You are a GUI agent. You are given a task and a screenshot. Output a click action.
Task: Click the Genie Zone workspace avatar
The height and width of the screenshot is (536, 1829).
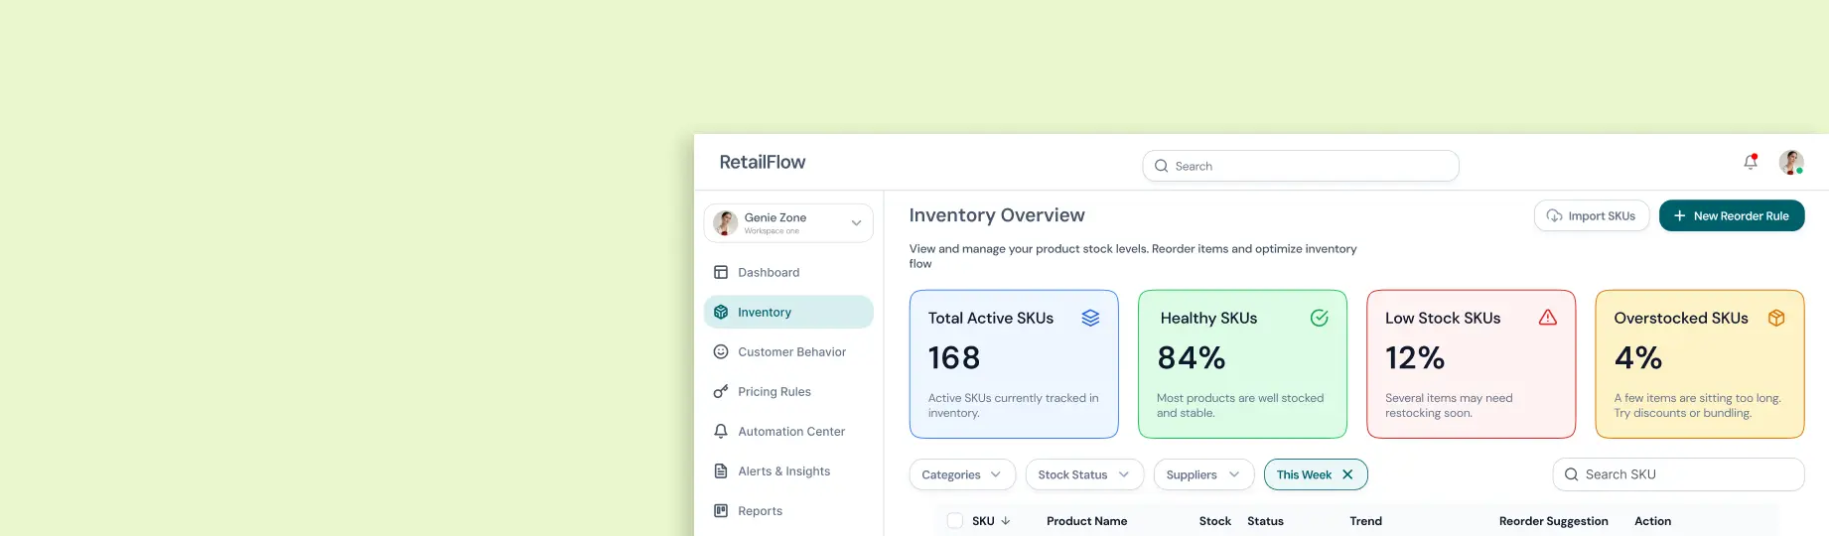click(726, 222)
